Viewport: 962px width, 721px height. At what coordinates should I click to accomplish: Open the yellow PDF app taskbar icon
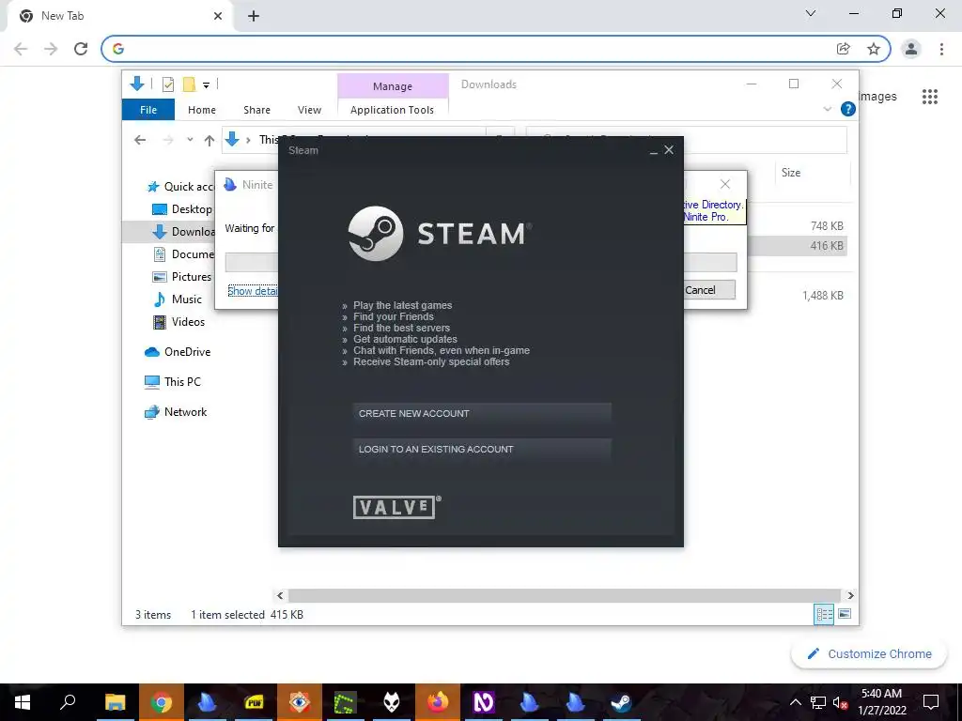[254, 702]
